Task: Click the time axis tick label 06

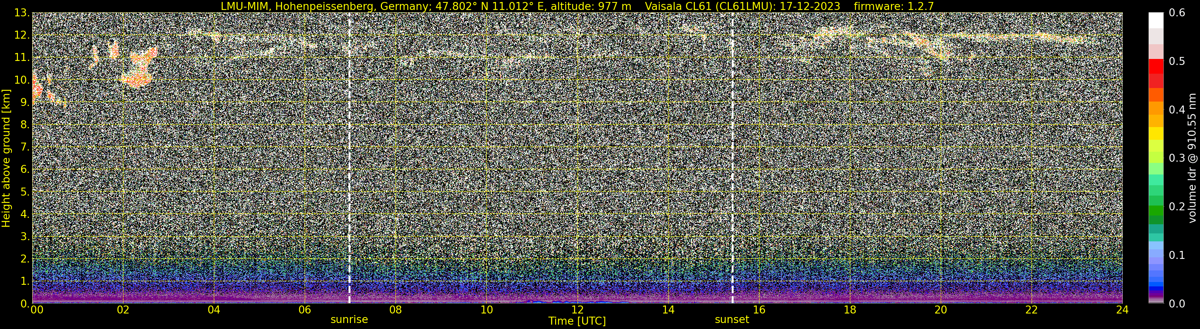Action: [305, 310]
